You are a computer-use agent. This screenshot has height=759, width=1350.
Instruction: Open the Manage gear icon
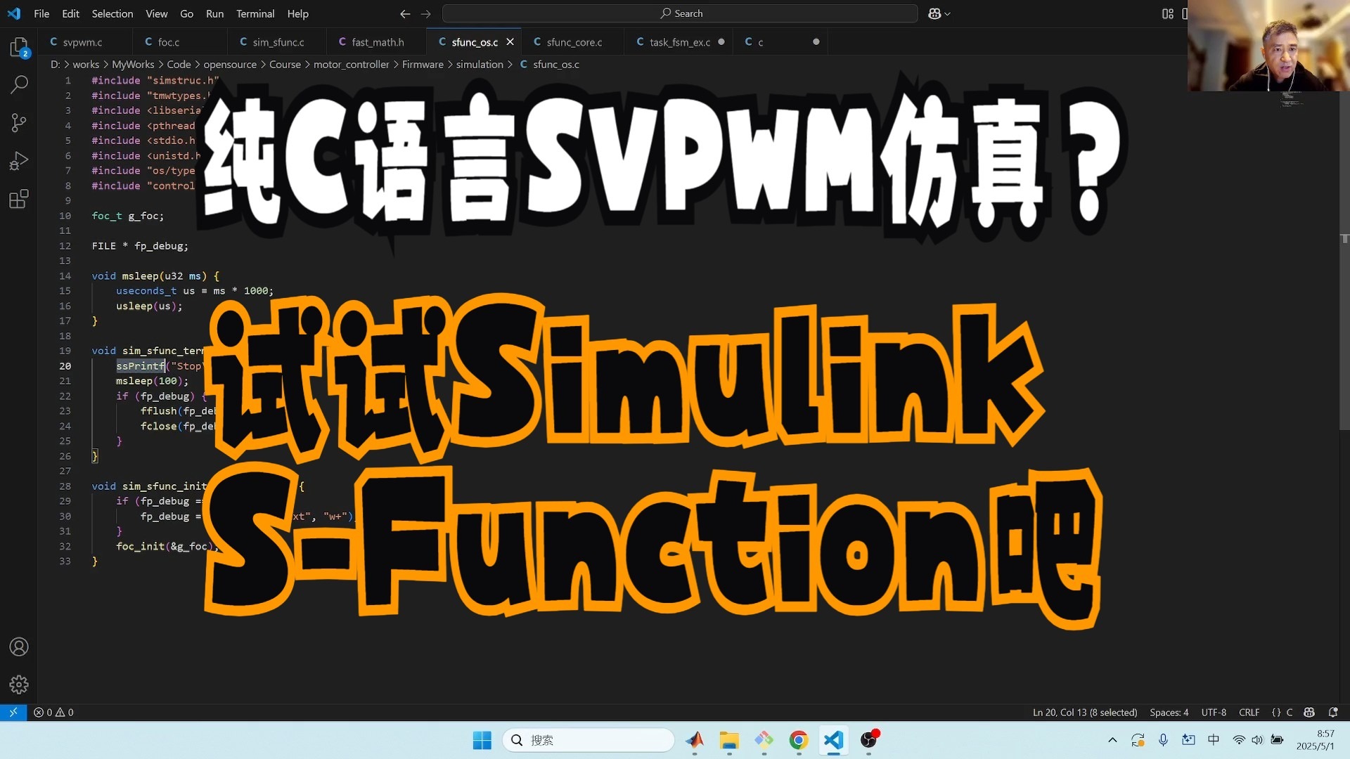point(19,685)
